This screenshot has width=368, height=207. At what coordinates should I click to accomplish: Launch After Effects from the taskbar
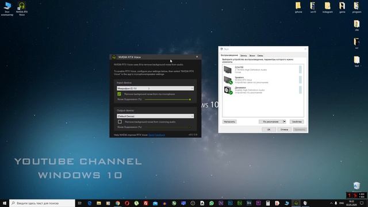(x=221, y=203)
